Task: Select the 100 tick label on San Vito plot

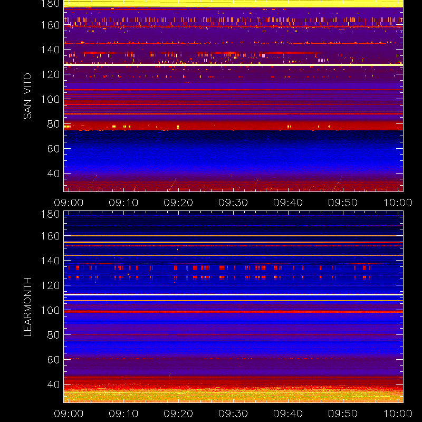Action: [x=50, y=99]
